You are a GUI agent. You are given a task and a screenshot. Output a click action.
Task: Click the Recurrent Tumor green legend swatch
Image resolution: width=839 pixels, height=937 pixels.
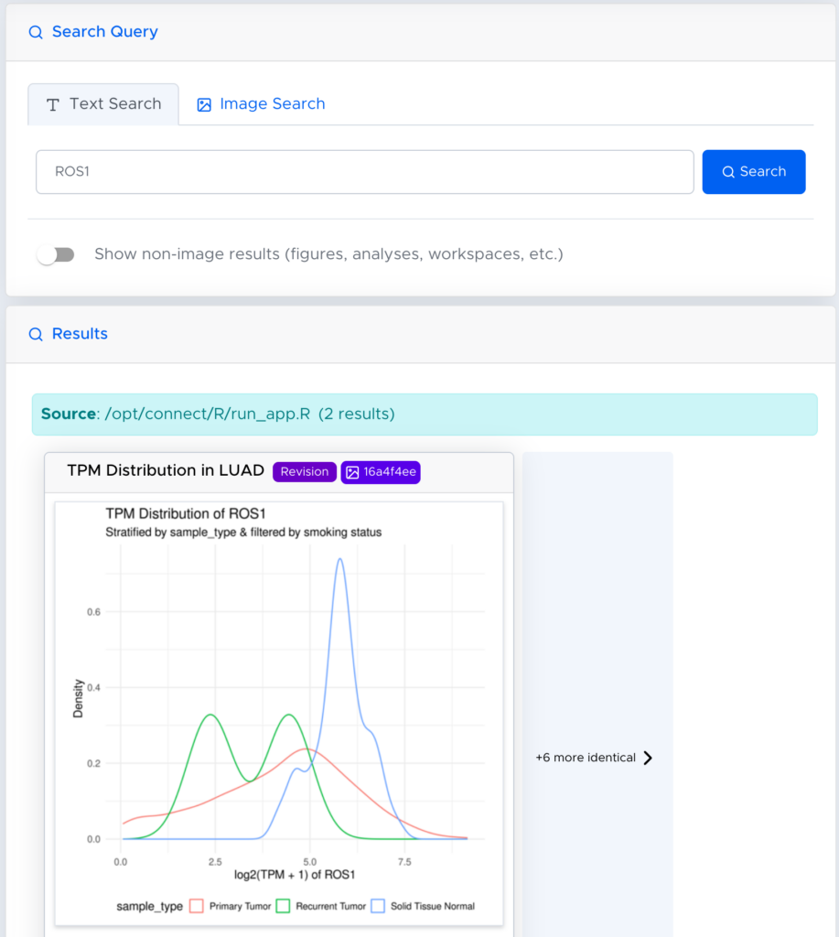283,906
